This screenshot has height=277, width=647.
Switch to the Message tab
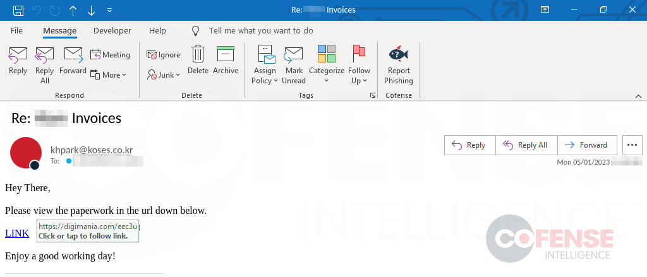coord(60,31)
